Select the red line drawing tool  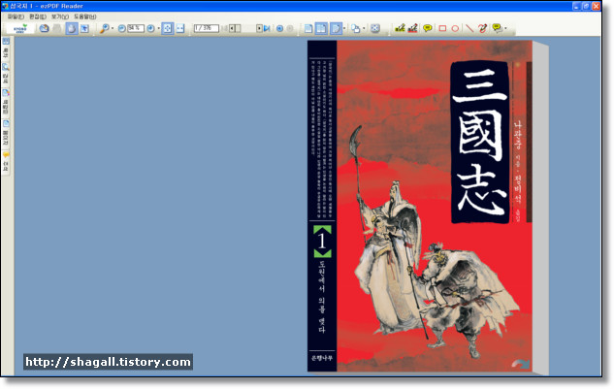point(469,28)
